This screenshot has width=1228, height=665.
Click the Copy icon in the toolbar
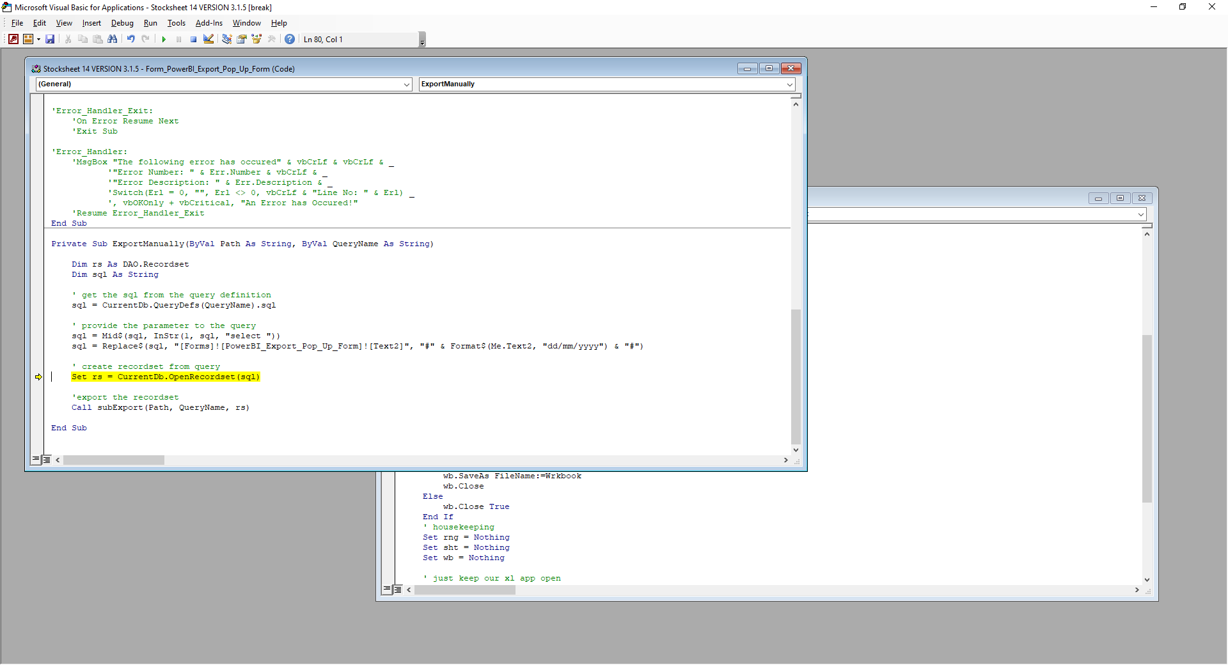83,39
